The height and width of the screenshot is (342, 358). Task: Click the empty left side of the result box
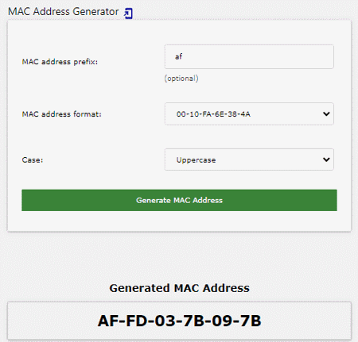coord(53,321)
